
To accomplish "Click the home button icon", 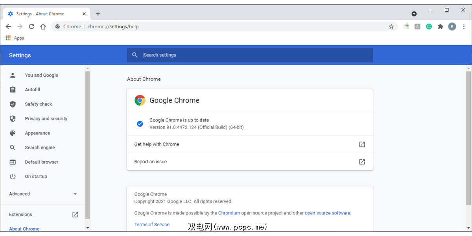I will [x=43, y=27].
